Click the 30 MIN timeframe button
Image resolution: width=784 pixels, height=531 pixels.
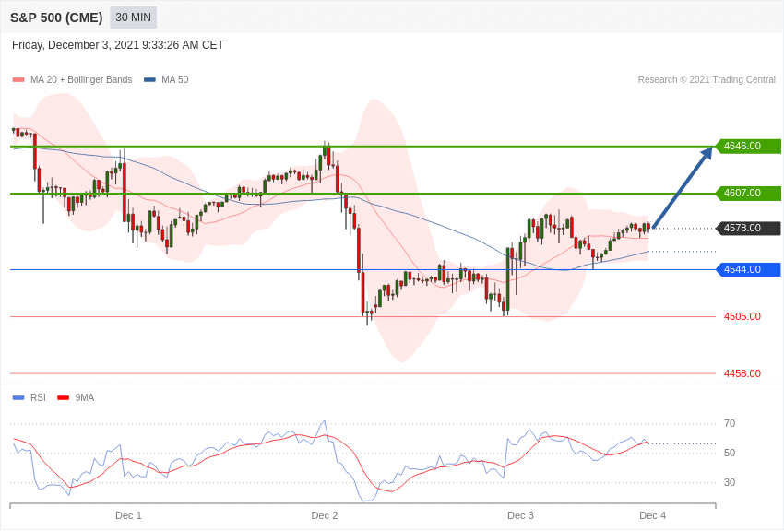tap(133, 18)
